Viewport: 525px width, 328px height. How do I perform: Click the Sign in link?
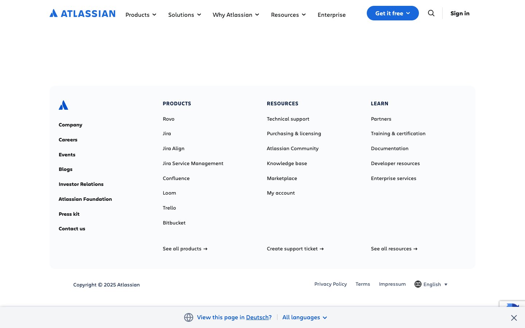pos(460,13)
